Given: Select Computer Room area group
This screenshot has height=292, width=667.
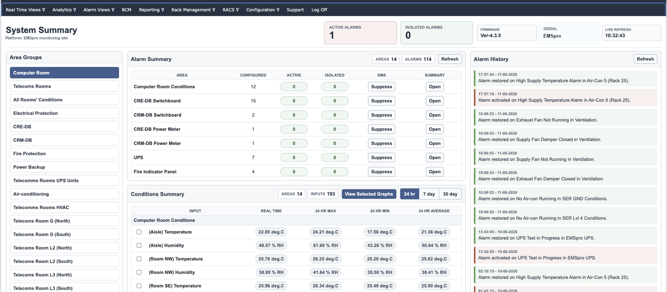Looking at the screenshot, I should (64, 73).
